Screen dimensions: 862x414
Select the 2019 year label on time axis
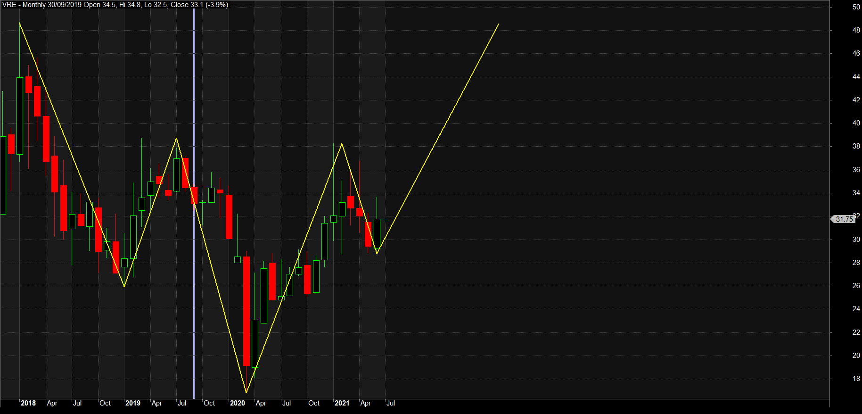pyautogui.click(x=133, y=403)
